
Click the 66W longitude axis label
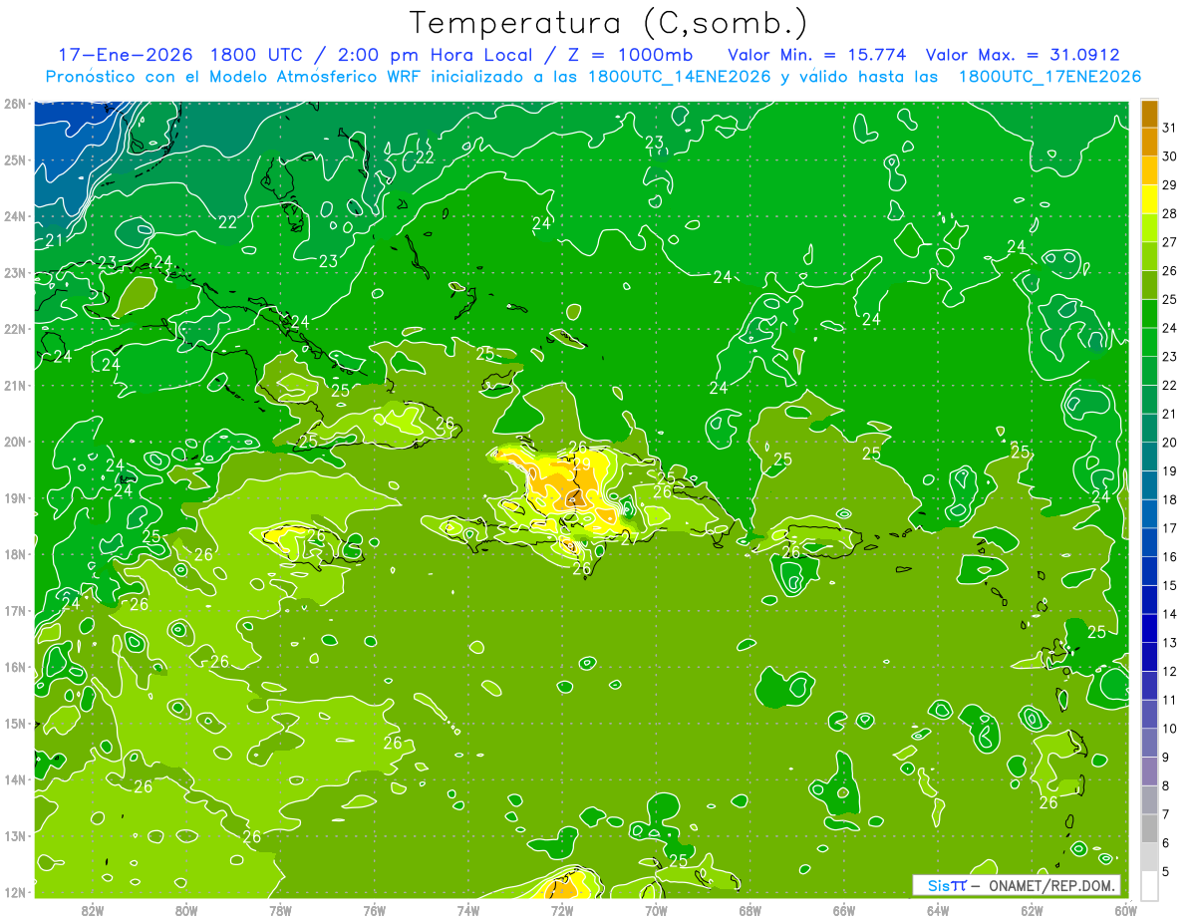(844, 910)
